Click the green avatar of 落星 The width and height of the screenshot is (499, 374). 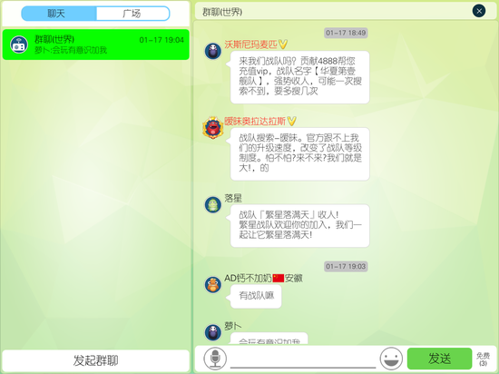click(x=213, y=204)
